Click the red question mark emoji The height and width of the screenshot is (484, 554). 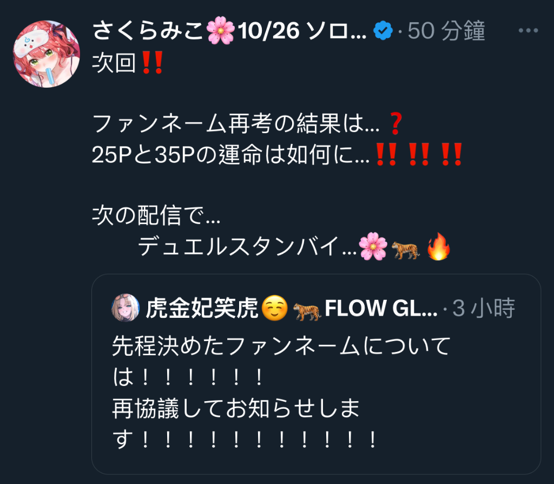(395, 123)
